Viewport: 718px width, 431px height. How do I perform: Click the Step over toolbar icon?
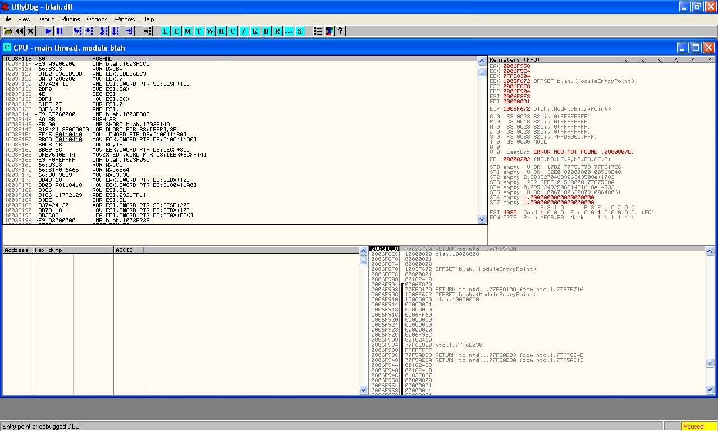click(x=89, y=31)
